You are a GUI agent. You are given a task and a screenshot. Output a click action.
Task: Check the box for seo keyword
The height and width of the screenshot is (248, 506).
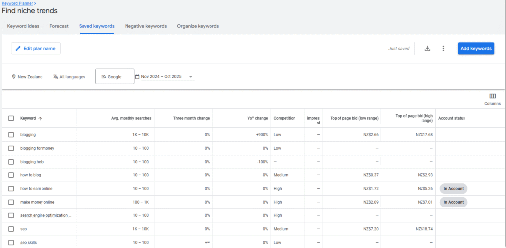11,229
